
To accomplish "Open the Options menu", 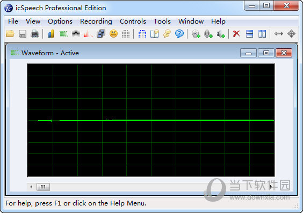I will click(x=60, y=21).
